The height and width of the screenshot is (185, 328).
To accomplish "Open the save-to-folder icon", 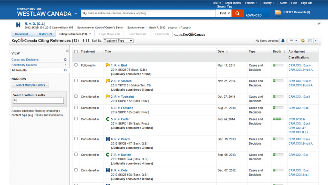I will tap(303, 40).
